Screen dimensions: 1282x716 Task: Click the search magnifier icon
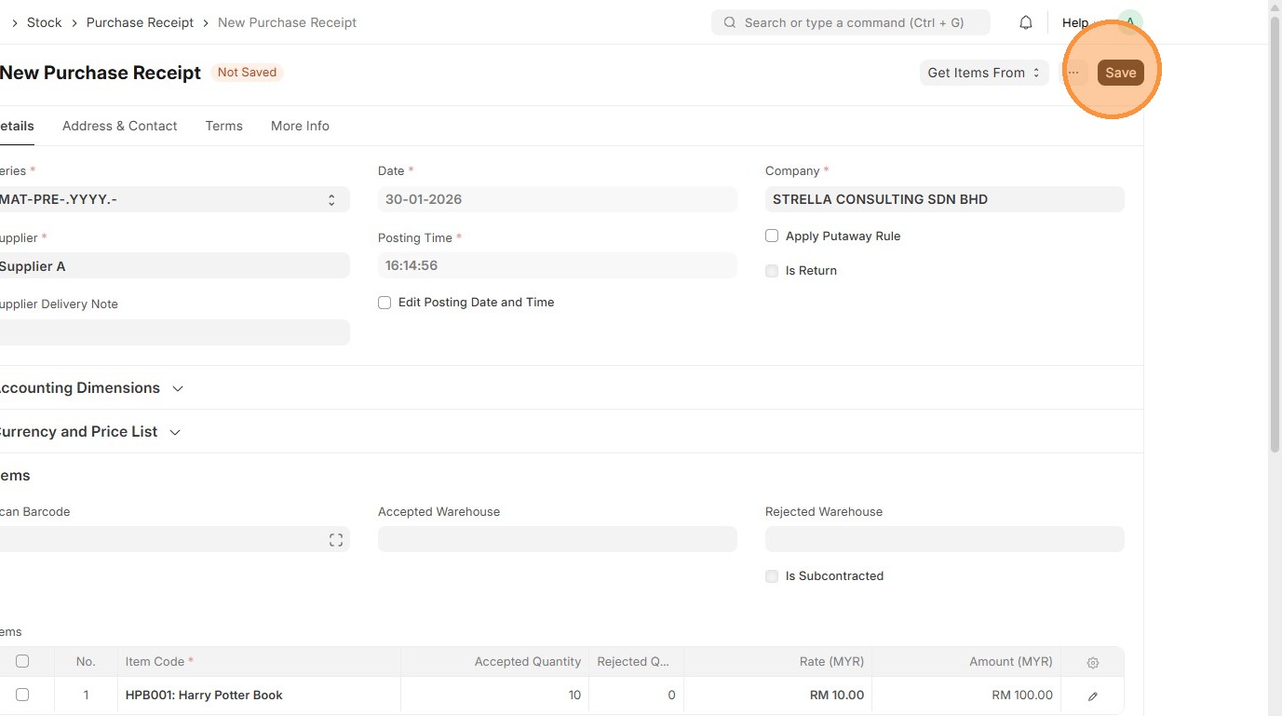730,22
